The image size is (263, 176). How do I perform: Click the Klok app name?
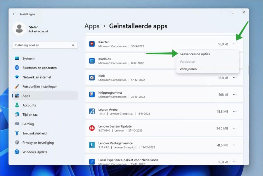(101, 76)
